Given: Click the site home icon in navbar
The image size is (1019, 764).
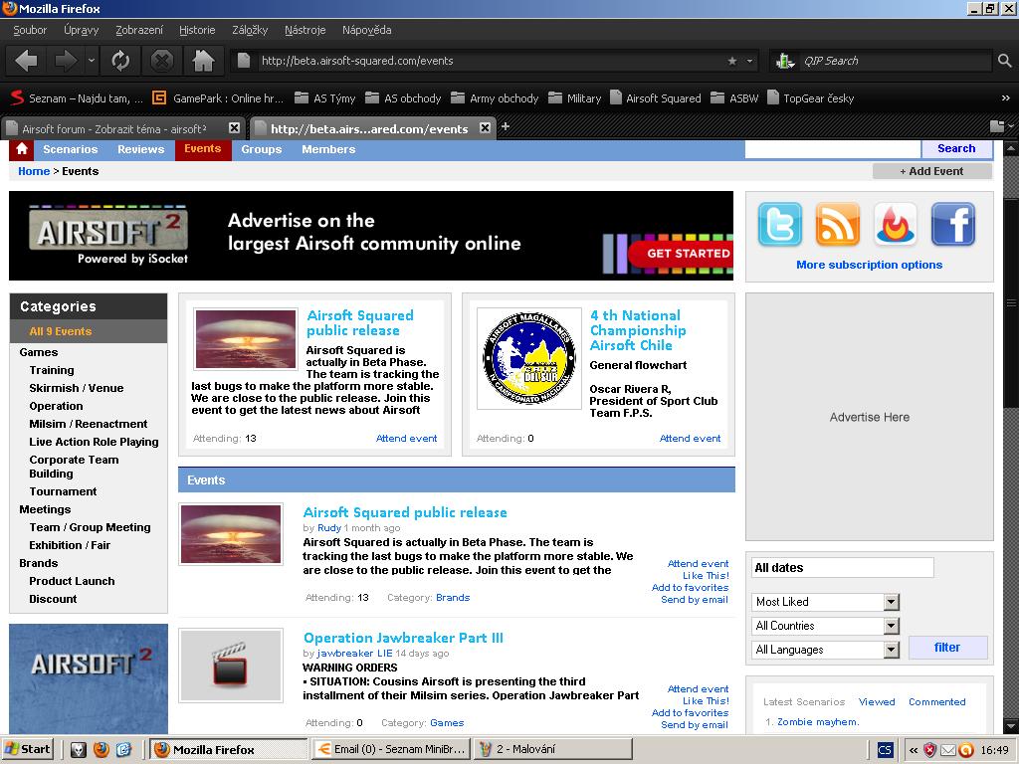Looking at the screenshot, I should point(21,149).
